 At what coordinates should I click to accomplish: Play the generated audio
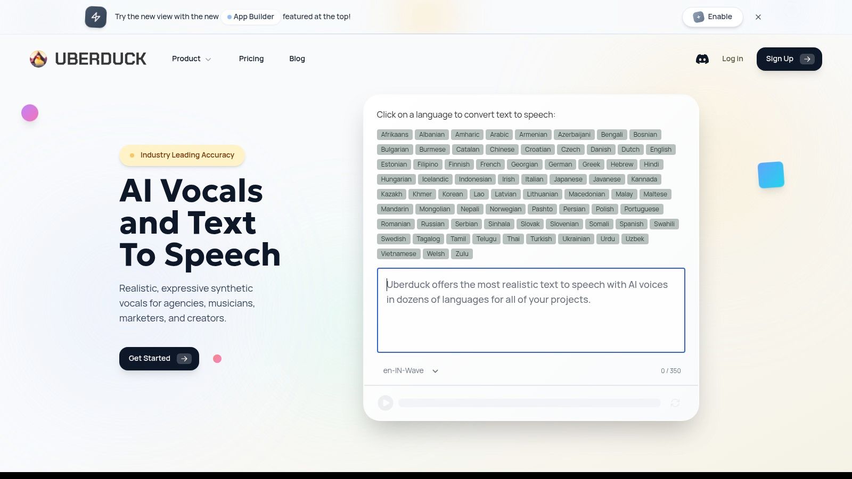click(386, 403)
